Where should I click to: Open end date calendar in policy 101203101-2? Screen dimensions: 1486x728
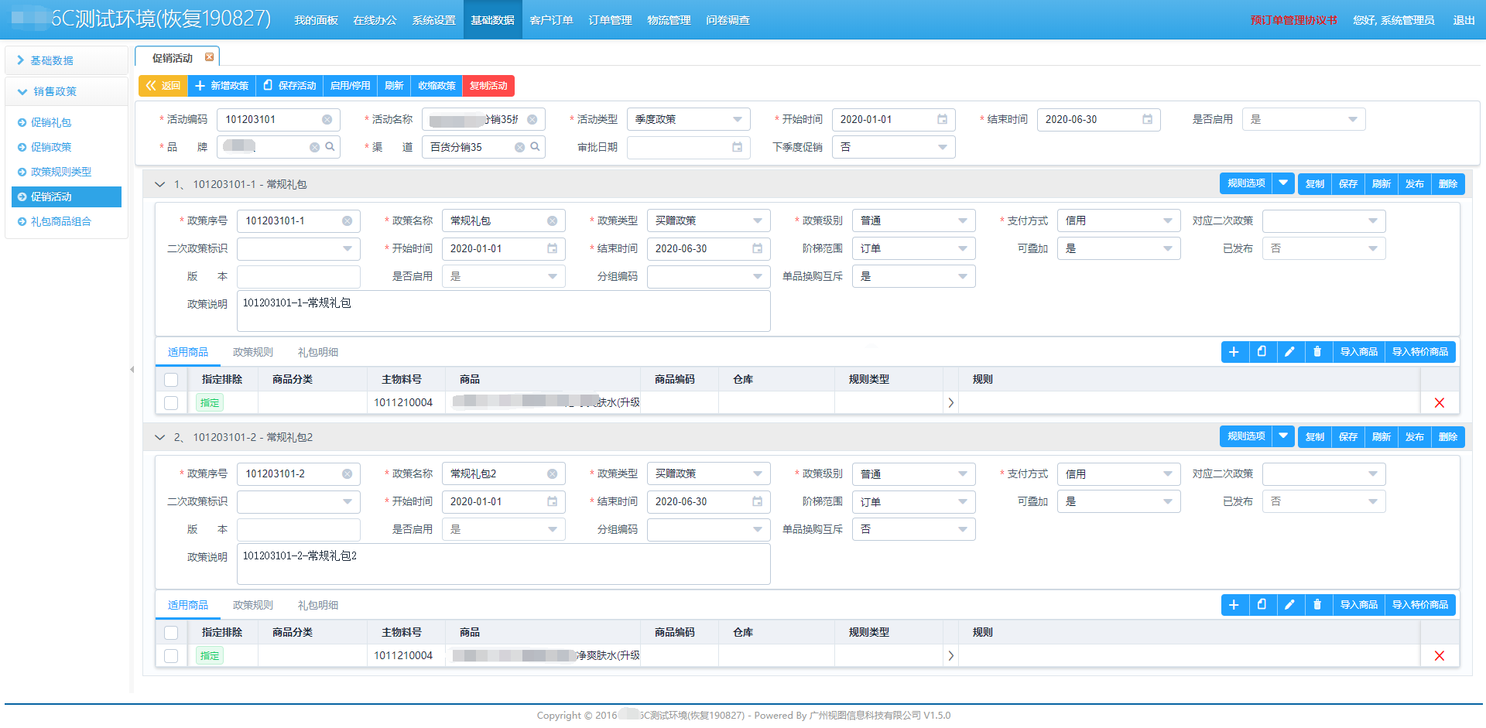[x=757, y=501]
